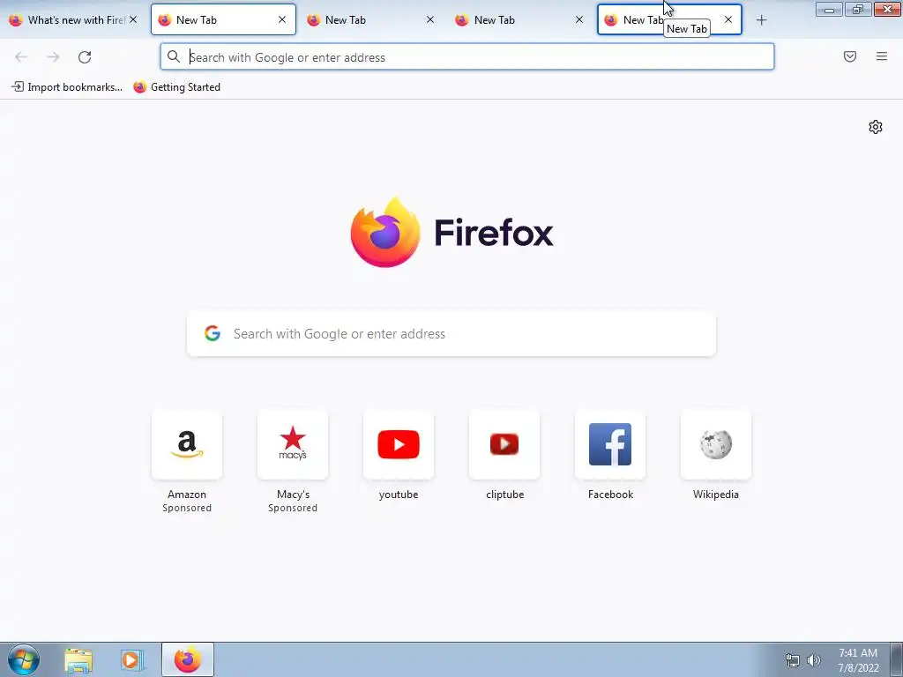Restore down the Firefox window

tap(857, 9)
